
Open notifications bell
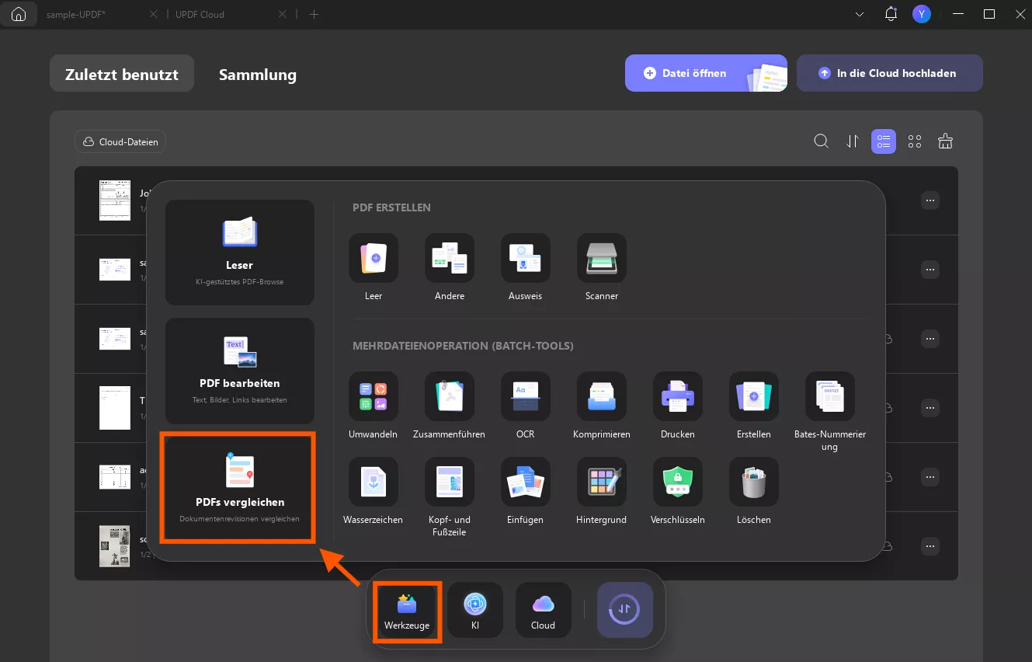pyautogui.click(x=891, y=14)
